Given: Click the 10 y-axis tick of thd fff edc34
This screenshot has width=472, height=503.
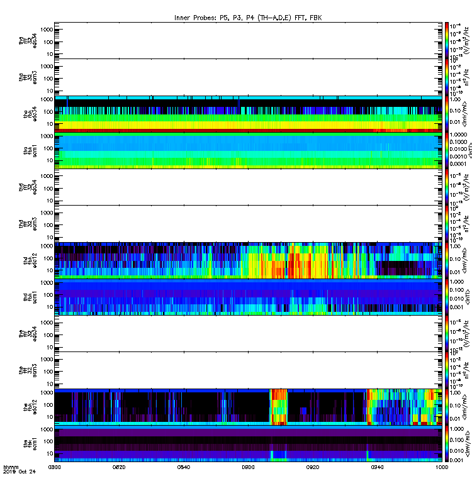Looking at the screenshot, I should (50, 201).
